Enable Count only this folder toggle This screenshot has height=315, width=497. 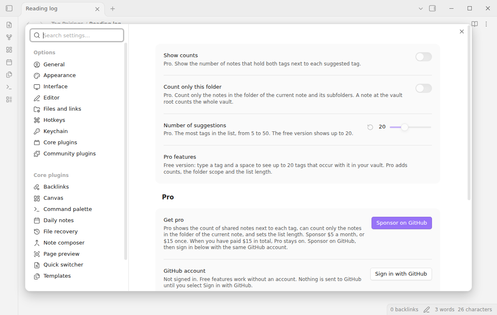424,88
